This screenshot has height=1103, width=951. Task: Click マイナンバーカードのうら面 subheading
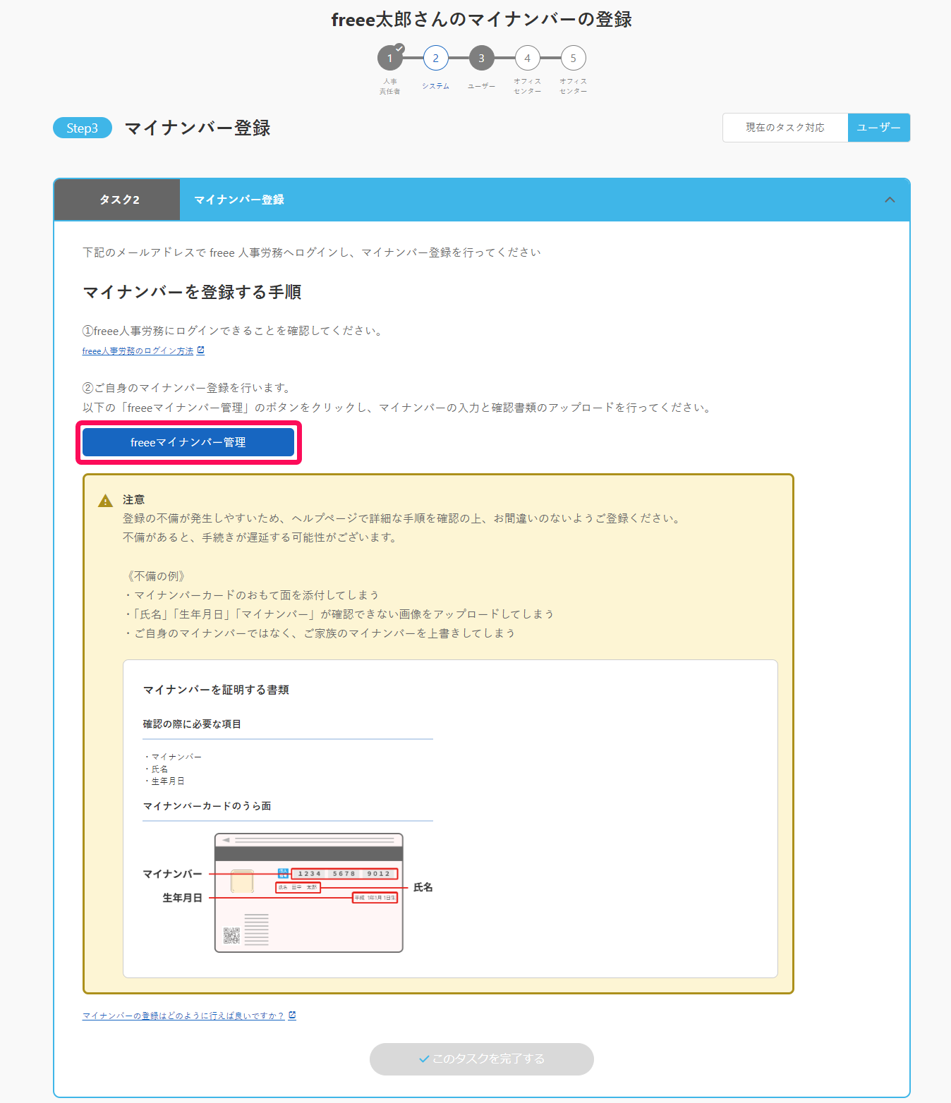(207, 806)
